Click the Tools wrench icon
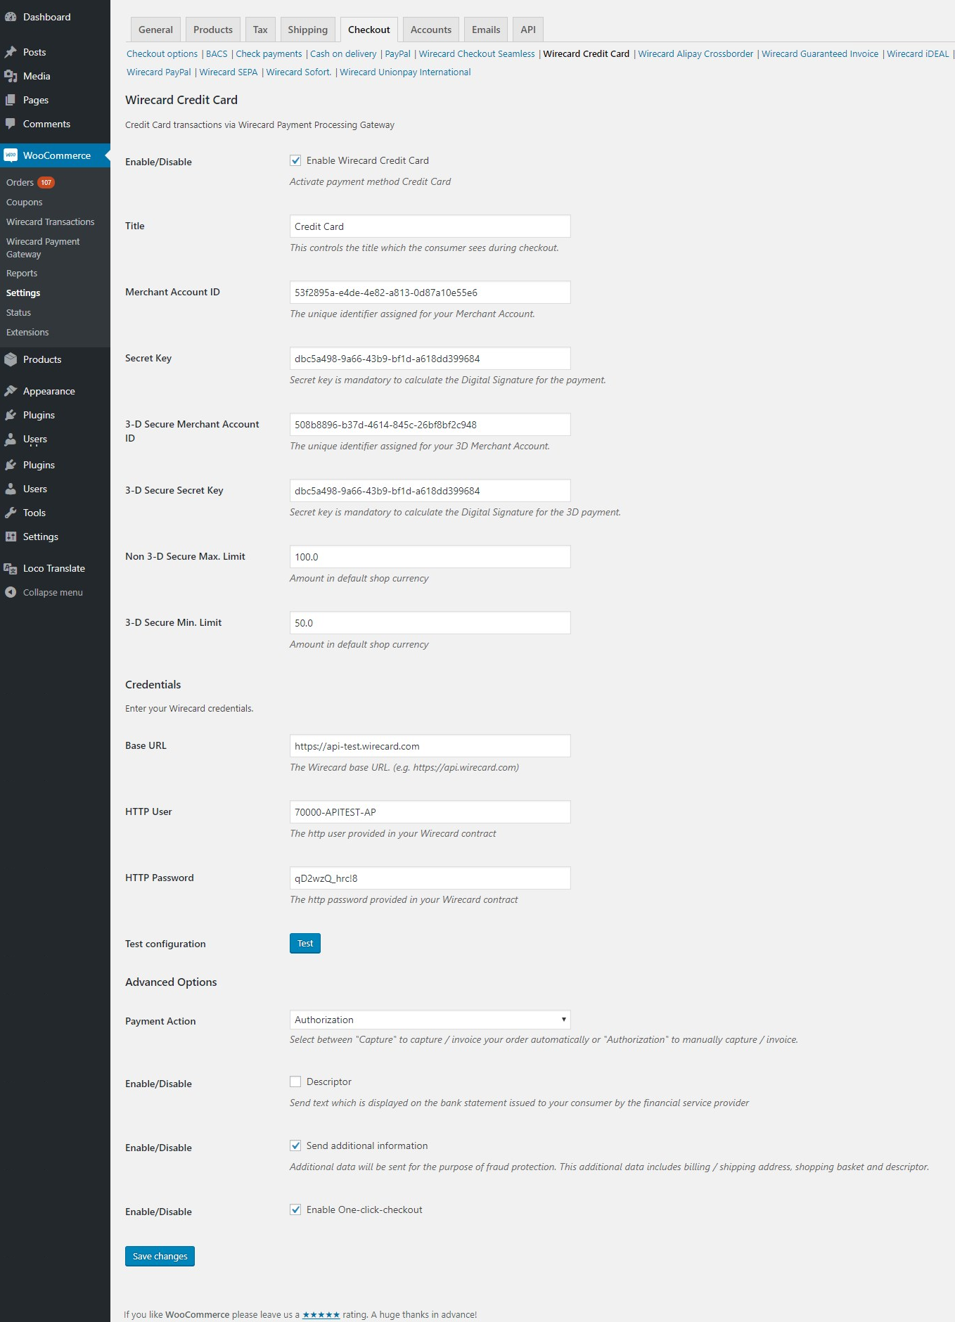 tap(11, 513)
